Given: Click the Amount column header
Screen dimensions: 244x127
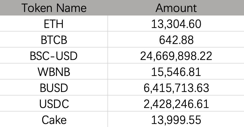Looking at the screenshot, I should pos(176,8).
